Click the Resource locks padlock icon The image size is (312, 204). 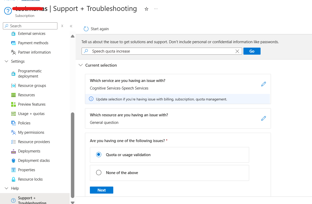point(14,179)
